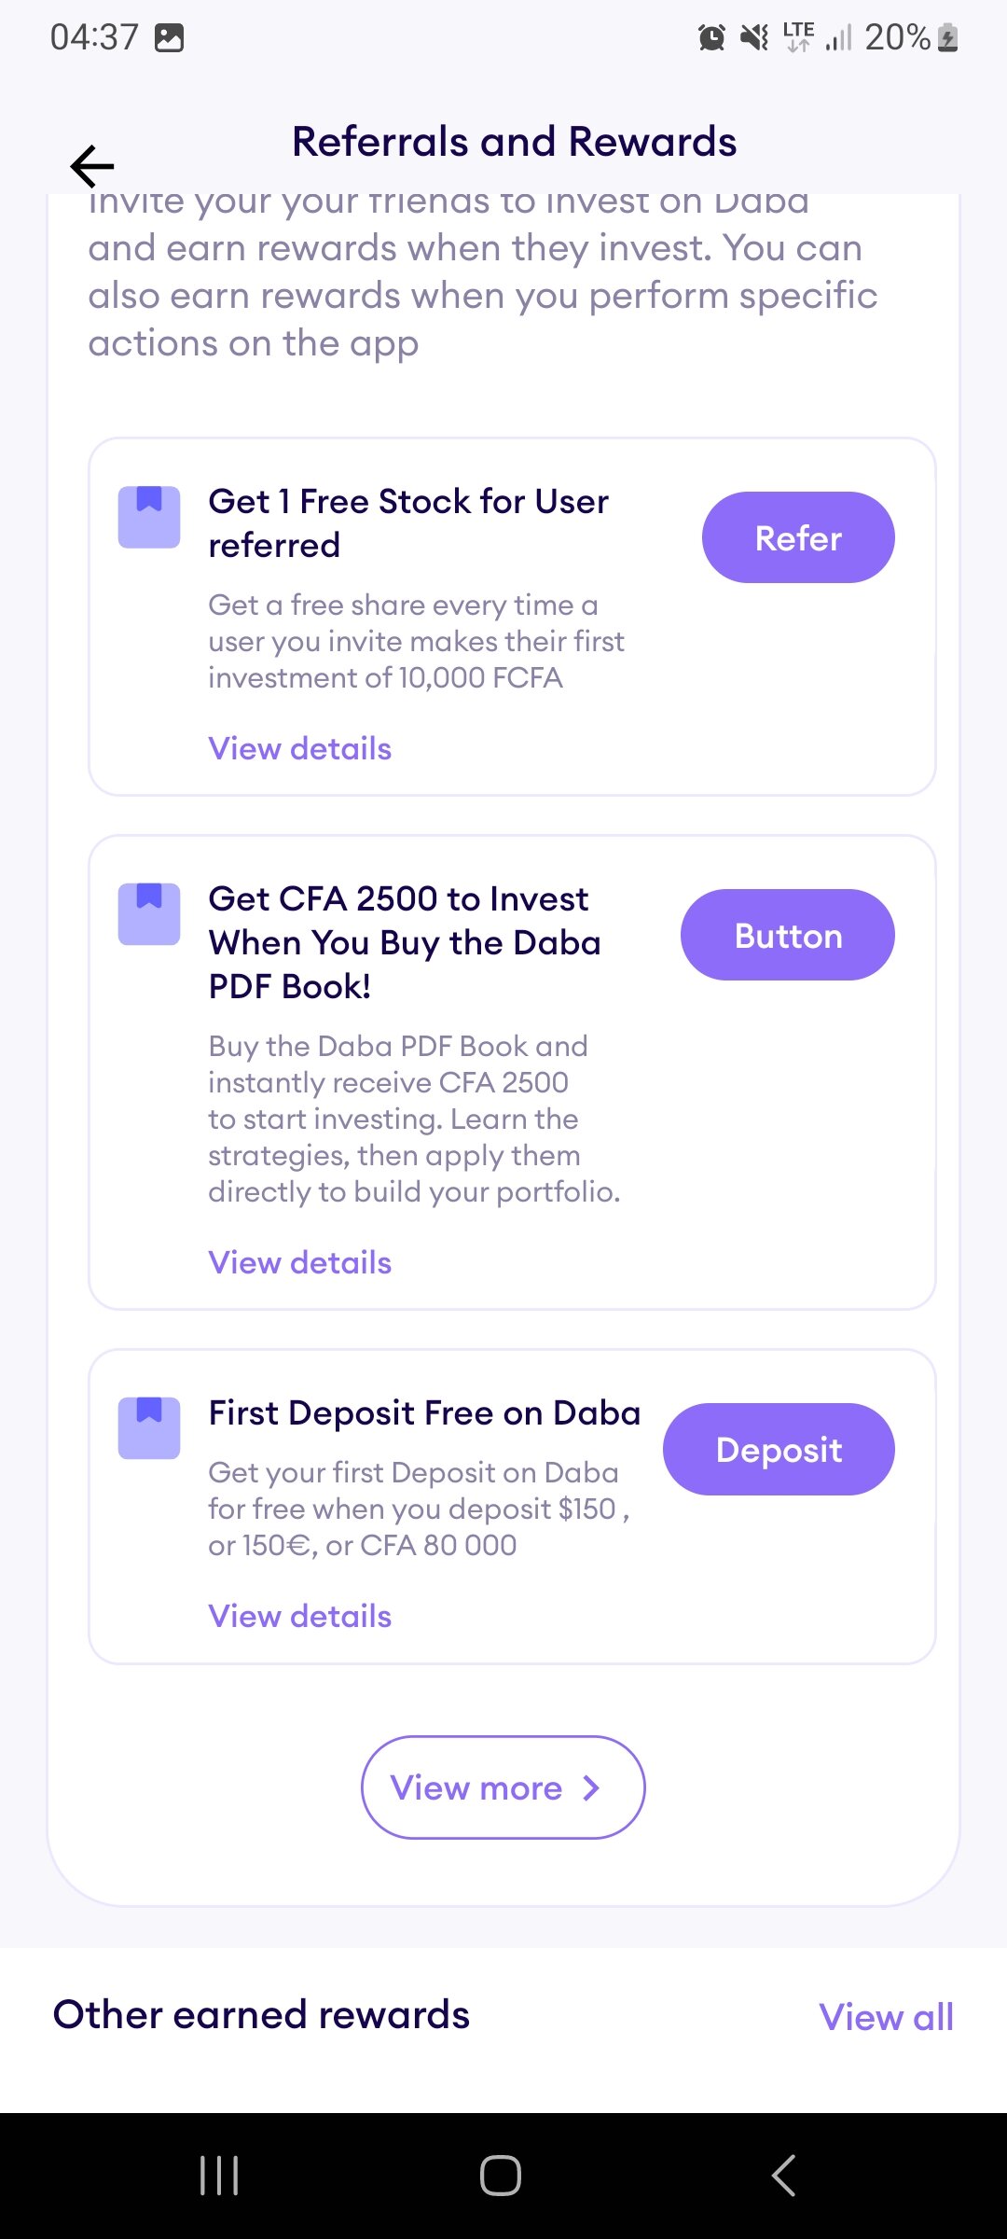The height and width of the screenshot is (2239, 1007).
Task: Tap the image notification icon in status bar
Action: tap(169, 37)
